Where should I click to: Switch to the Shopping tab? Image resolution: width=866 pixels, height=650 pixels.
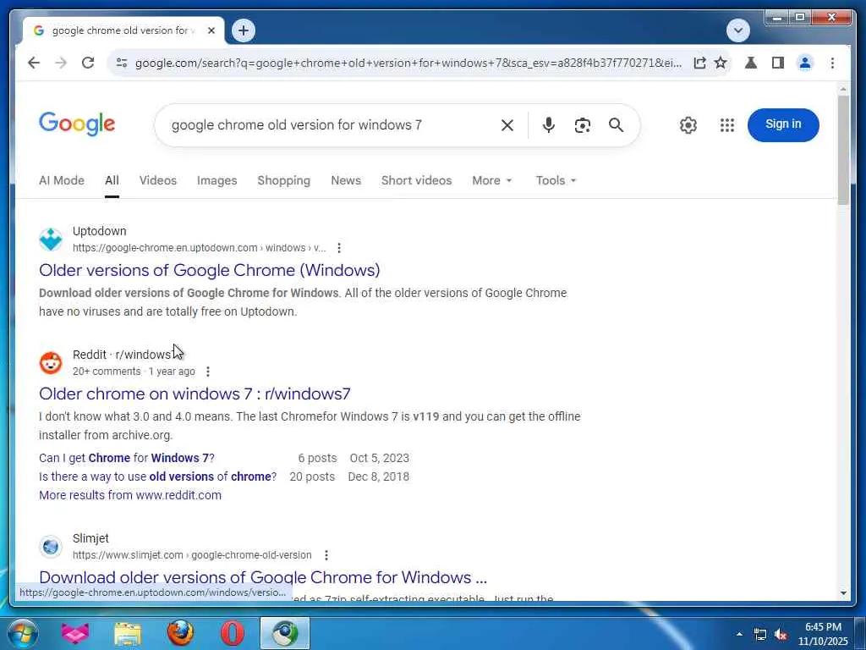pyautogui.click(x=284, y=181)
